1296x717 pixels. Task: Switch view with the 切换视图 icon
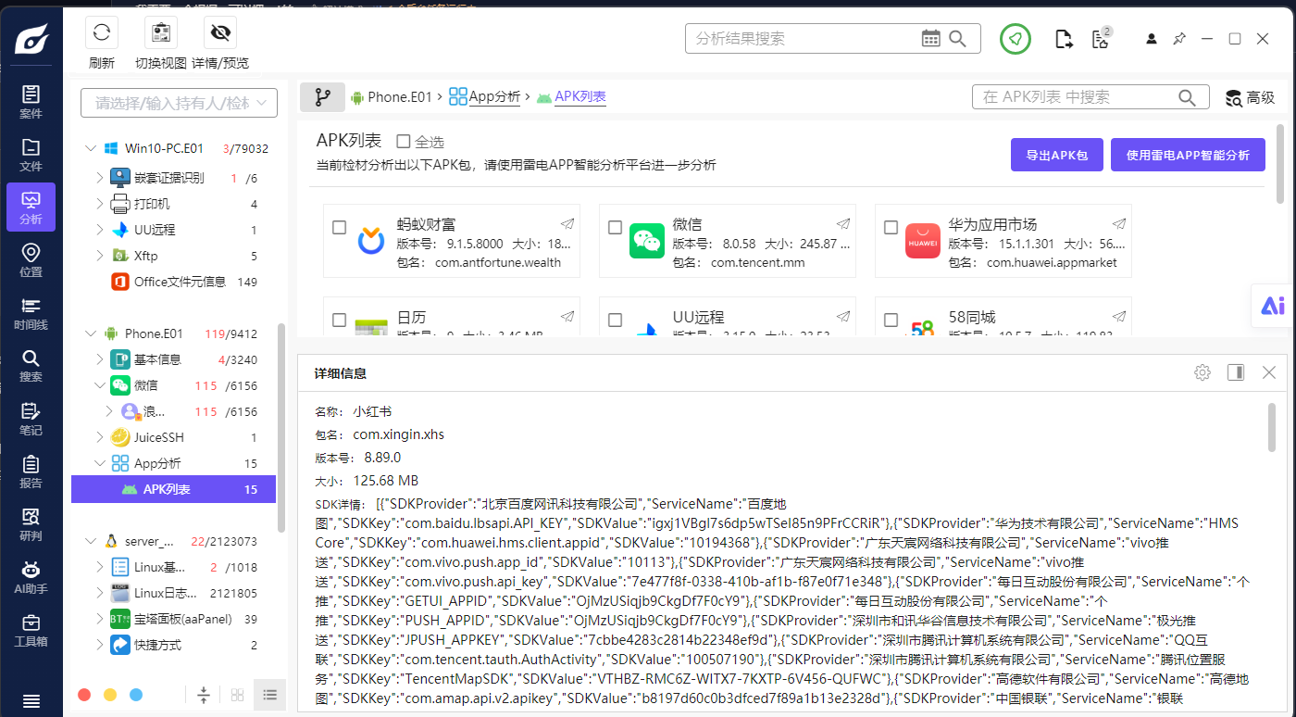(161, 32)
